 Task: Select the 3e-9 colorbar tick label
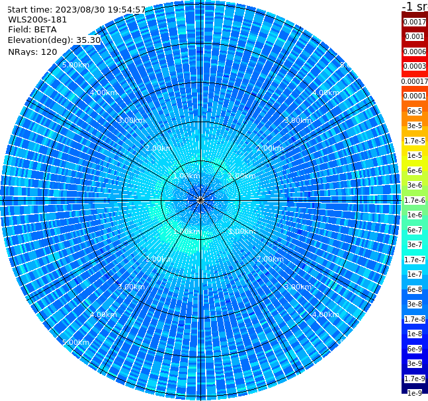[x=415, y=363]
